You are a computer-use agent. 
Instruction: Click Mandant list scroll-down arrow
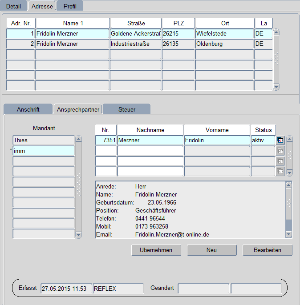(79, 235)
